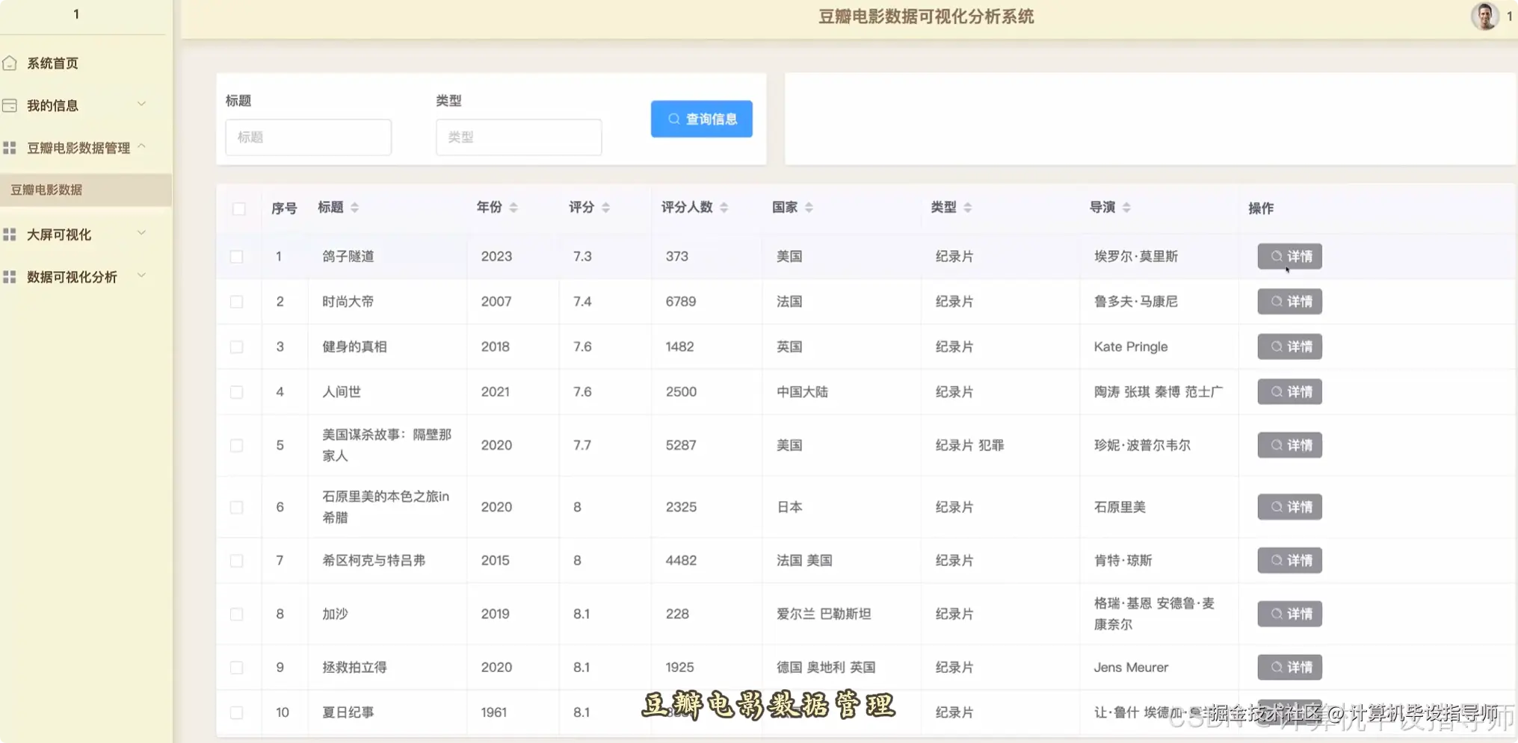Image resolution: width=1518 pixels, height=743 pixels.
Task: Expand 我的信息 menu chevron
Action: pos(141,104)
